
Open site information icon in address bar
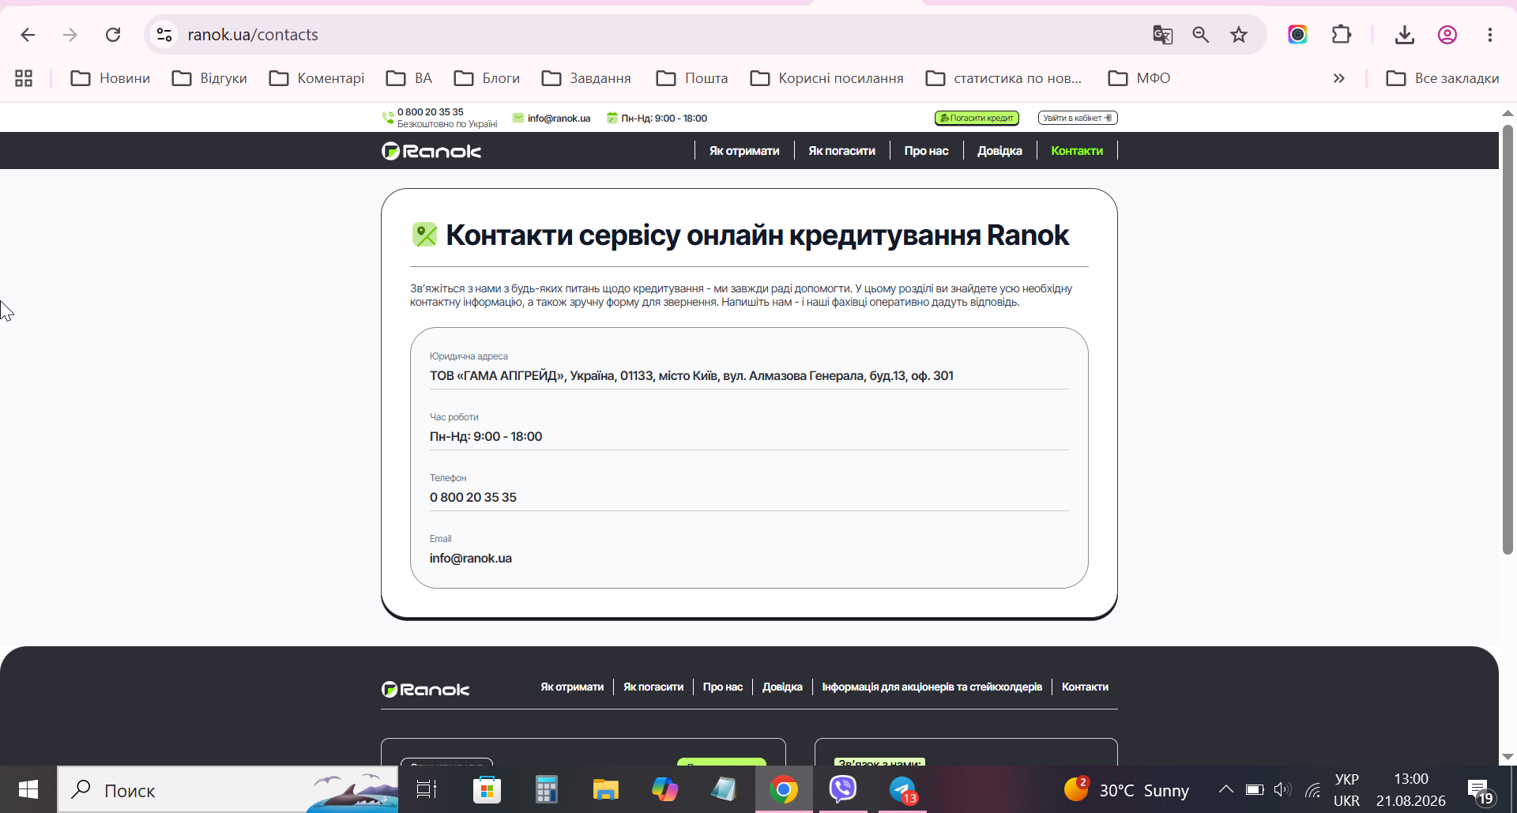pos(164,35)
